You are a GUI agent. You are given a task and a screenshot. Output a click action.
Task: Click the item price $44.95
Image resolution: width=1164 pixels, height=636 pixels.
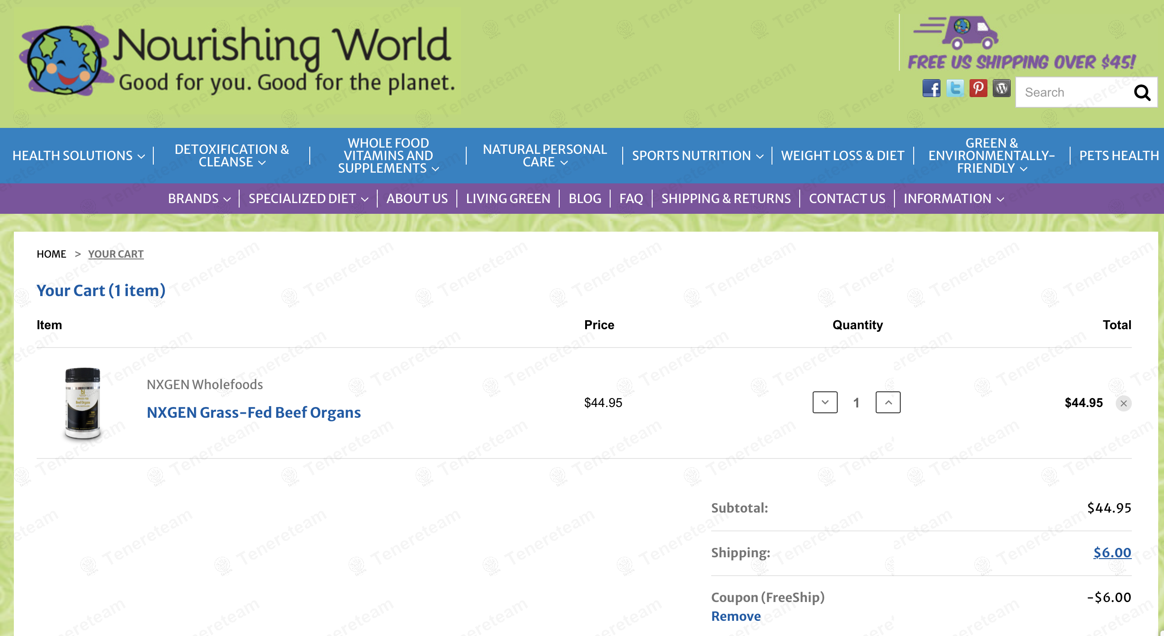(x=603, y=403)
